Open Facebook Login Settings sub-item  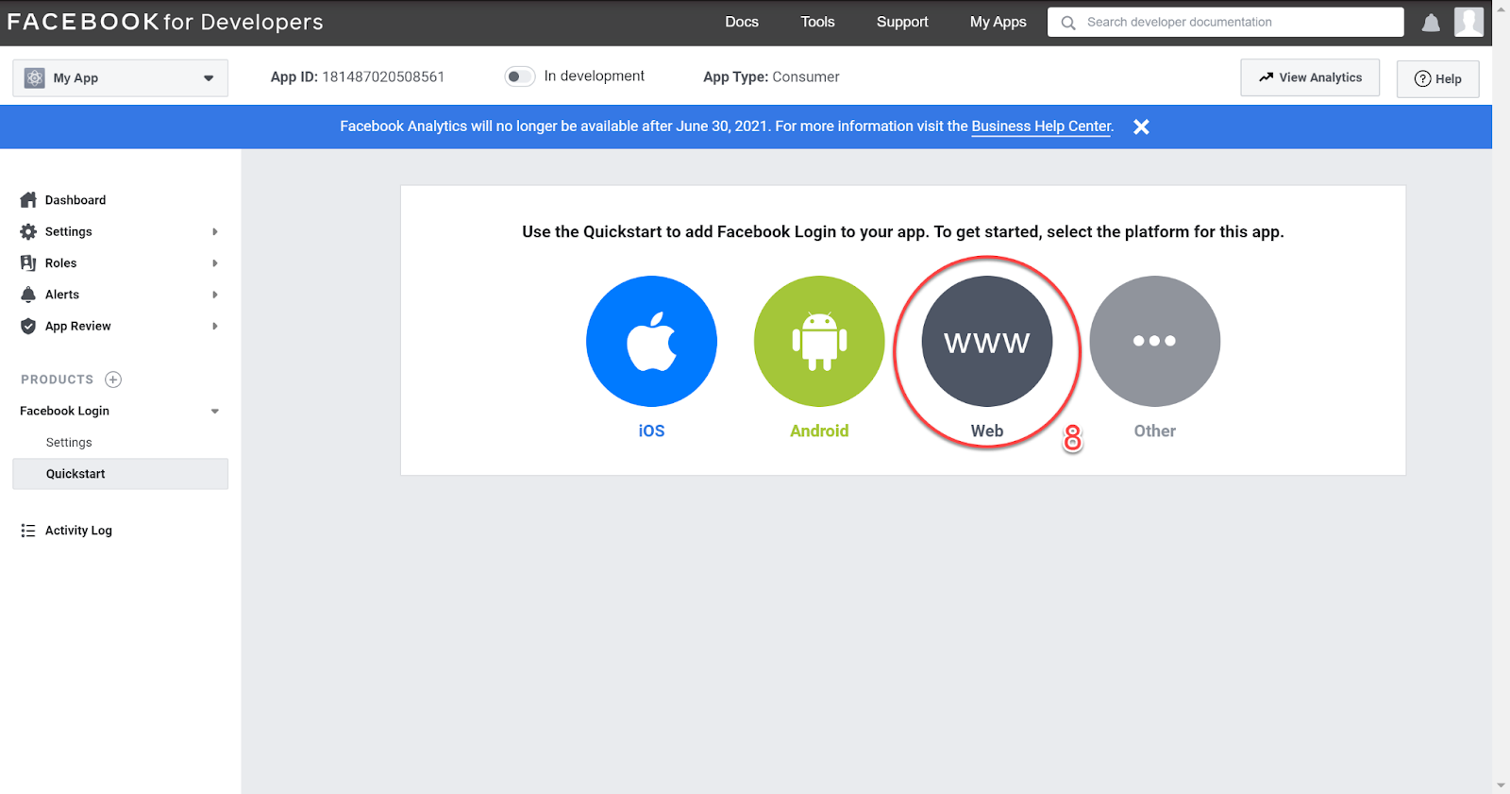coord(69,443)
